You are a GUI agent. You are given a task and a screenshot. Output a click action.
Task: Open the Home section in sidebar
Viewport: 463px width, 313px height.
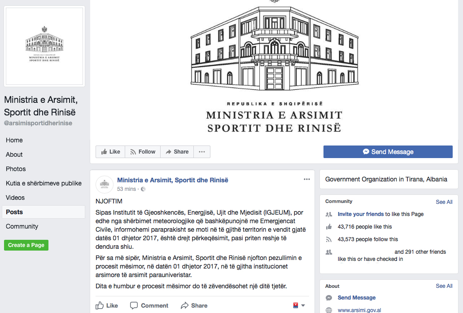14,140
